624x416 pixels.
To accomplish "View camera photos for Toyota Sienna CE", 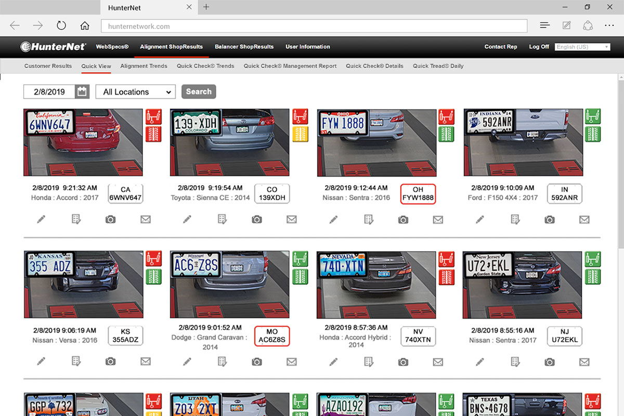I will [x=257, y=219].
